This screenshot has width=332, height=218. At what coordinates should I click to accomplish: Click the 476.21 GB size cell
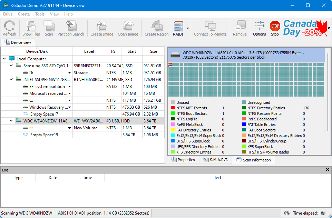tap(154, 100)
